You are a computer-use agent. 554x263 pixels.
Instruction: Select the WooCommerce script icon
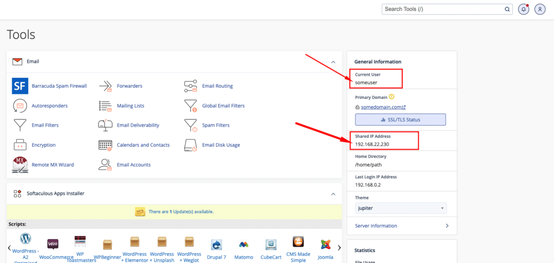pyautogui.click(x=53, y=244)
